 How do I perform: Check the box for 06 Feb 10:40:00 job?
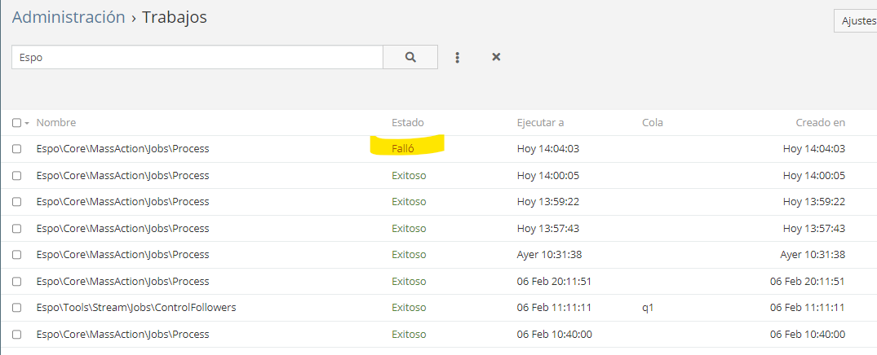click(x=16, y=335)
